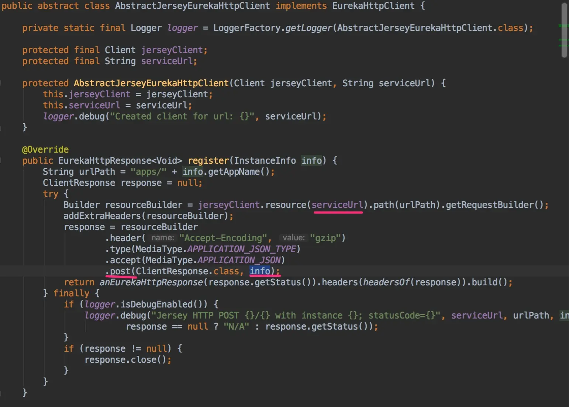
Task: Click the addExtraHeaders method call
Action: tap(102, 216)
